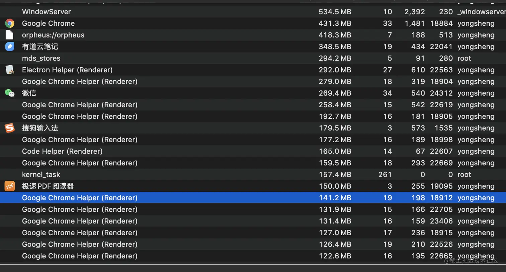Click the 348.5 MB memory value
Viewport: 506px width, 272px height.
tap(335, 47)
